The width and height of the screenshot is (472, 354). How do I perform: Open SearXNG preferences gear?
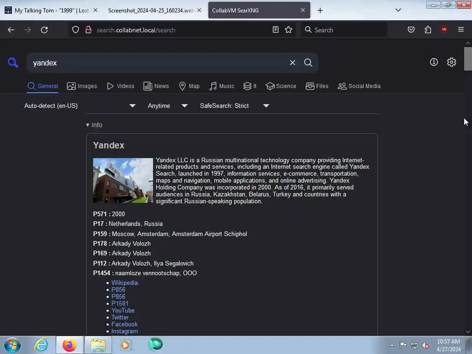pos(451,62)
